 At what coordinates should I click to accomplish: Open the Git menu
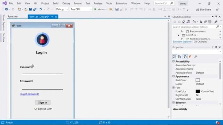(x=36, y=3)
